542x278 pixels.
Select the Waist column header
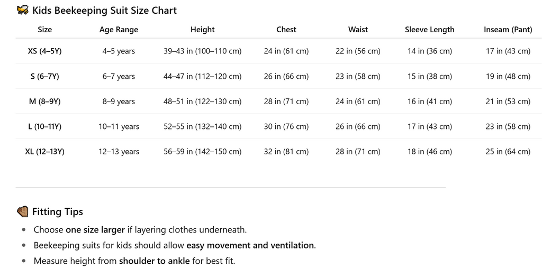pos(358,30)
